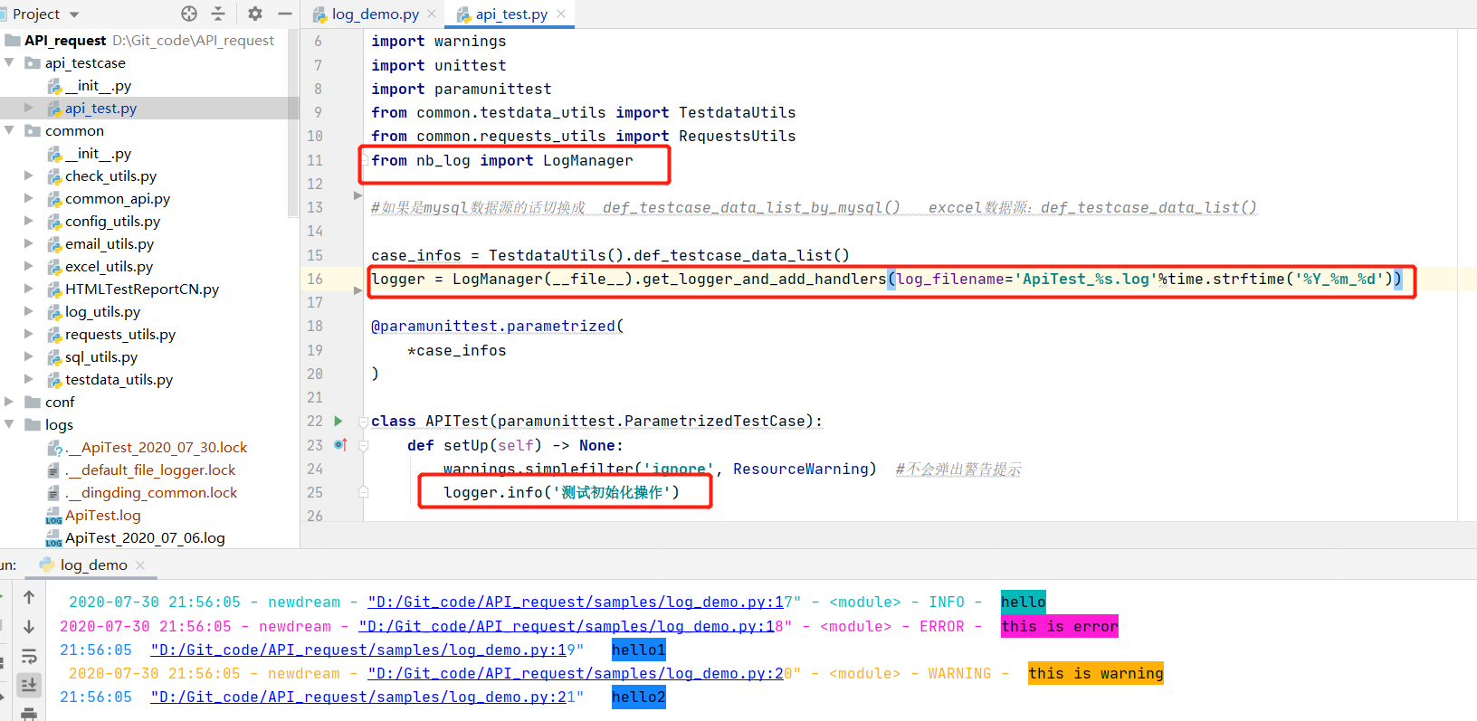This screenshot has width=1477, height=721.
Task: Expand the testdata_utils.py node
Action: pos(29,379)
